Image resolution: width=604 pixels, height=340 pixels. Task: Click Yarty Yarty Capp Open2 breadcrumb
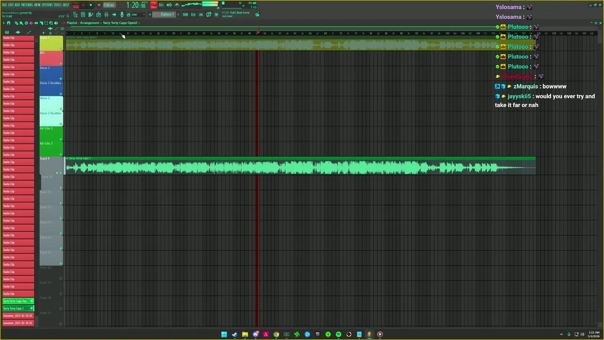tap(120, 23)
